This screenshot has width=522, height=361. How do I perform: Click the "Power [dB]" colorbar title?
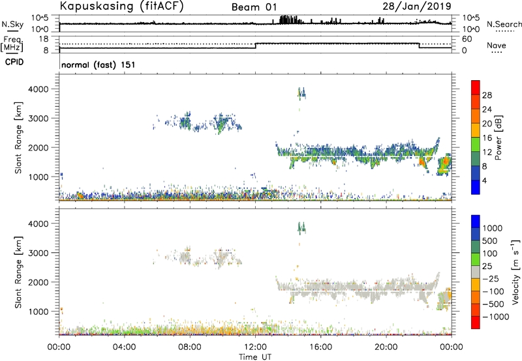(x=498, y=137)
